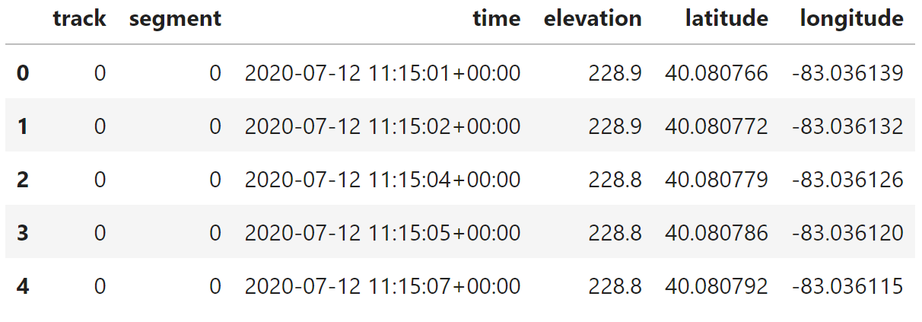Click the latitude column header
This screenshot has width=922, height=322.
726,19
